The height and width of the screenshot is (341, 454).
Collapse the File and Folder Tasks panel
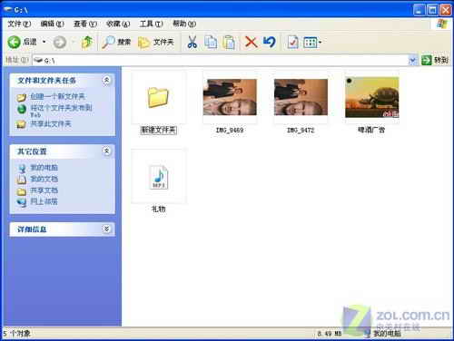(106, 81)
